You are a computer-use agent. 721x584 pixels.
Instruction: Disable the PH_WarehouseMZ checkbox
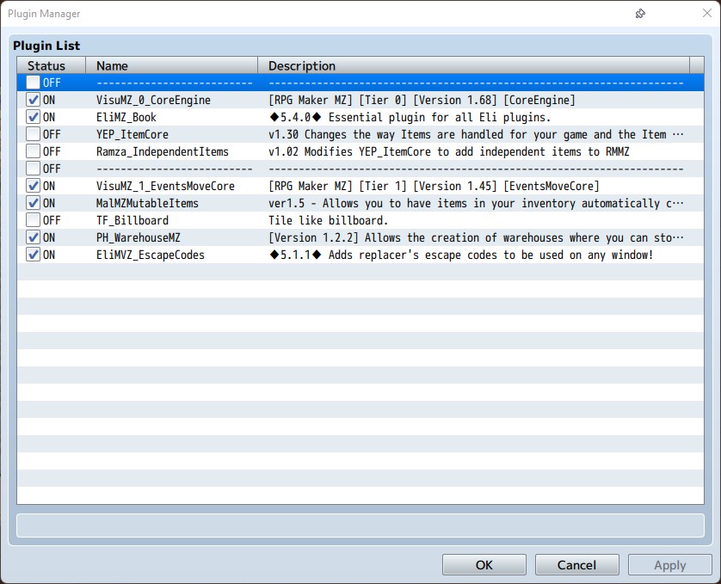(33, 237)
